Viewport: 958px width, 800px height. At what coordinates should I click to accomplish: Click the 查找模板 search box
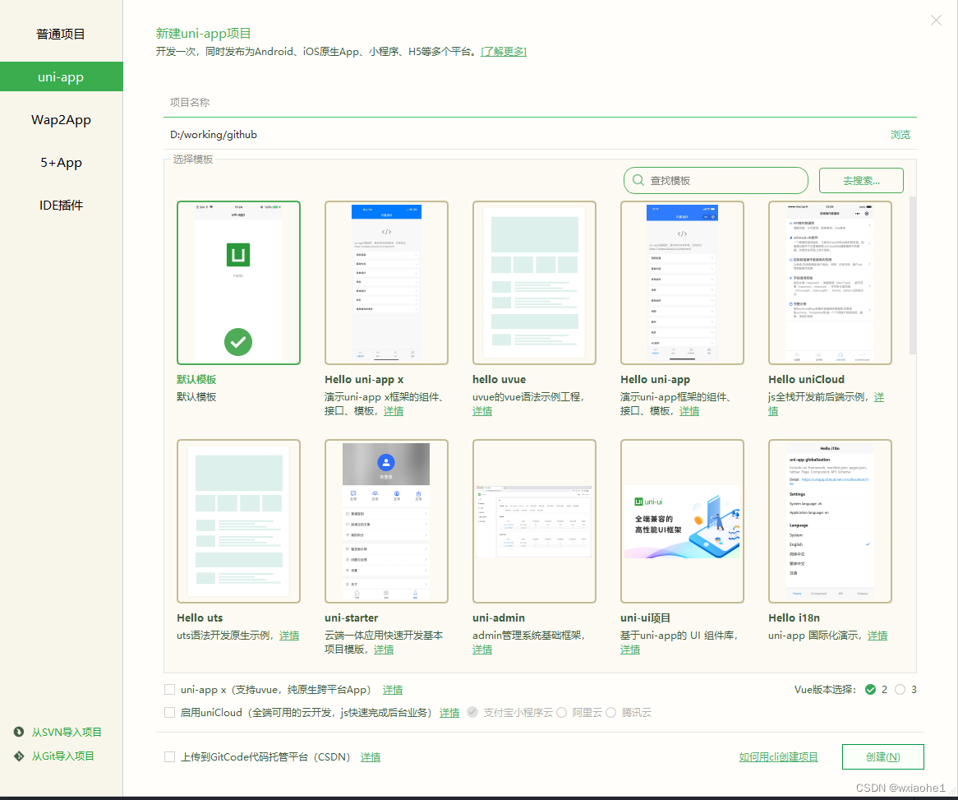pyautogui.click(x=716, y=180)
